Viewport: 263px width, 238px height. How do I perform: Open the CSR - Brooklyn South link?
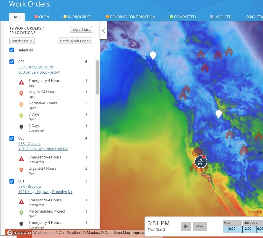(x=35, y=67)
